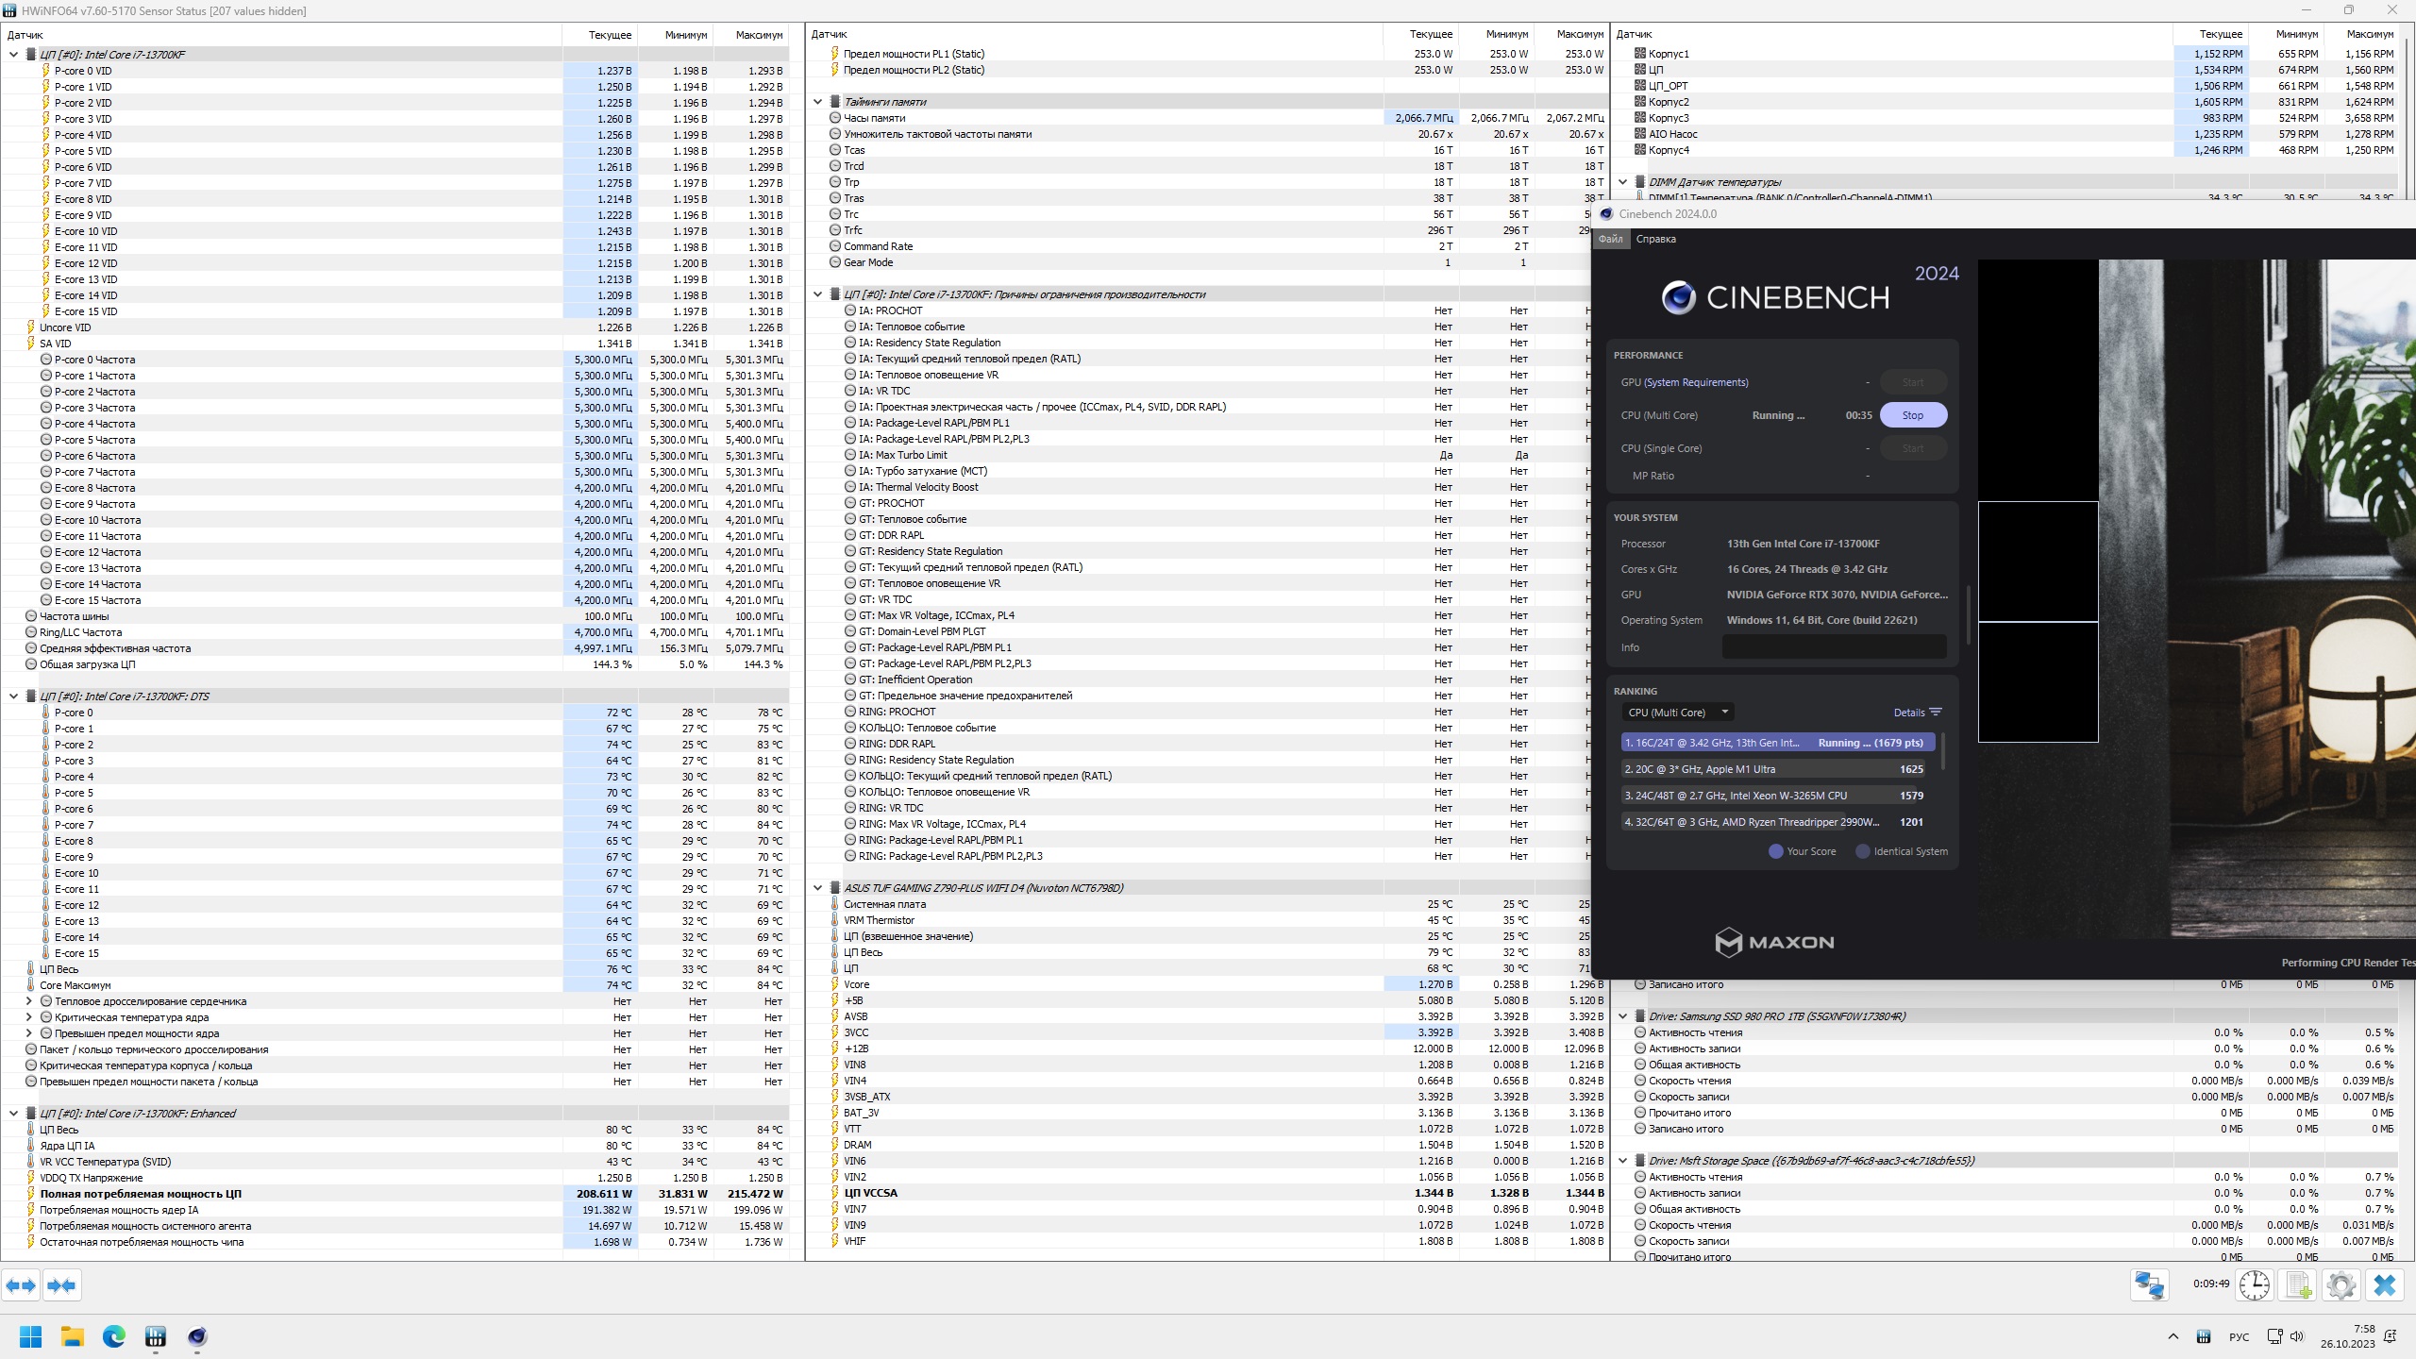This screenshot has width=2416, height=1359.
Task: Open the HWiNFO remote network monitoring icon
Action: 2150,1285
